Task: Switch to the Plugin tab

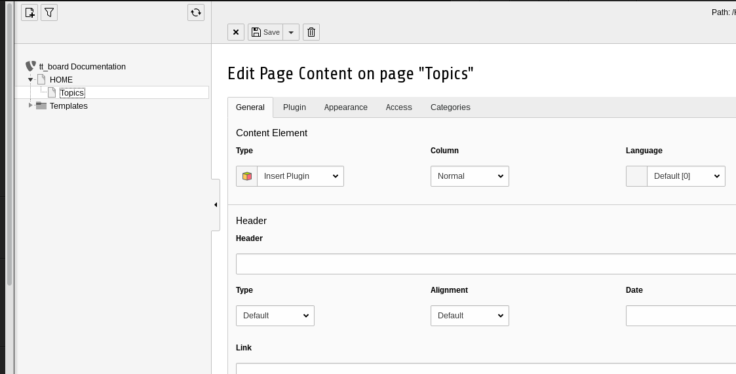Action: tap(294, 107)
